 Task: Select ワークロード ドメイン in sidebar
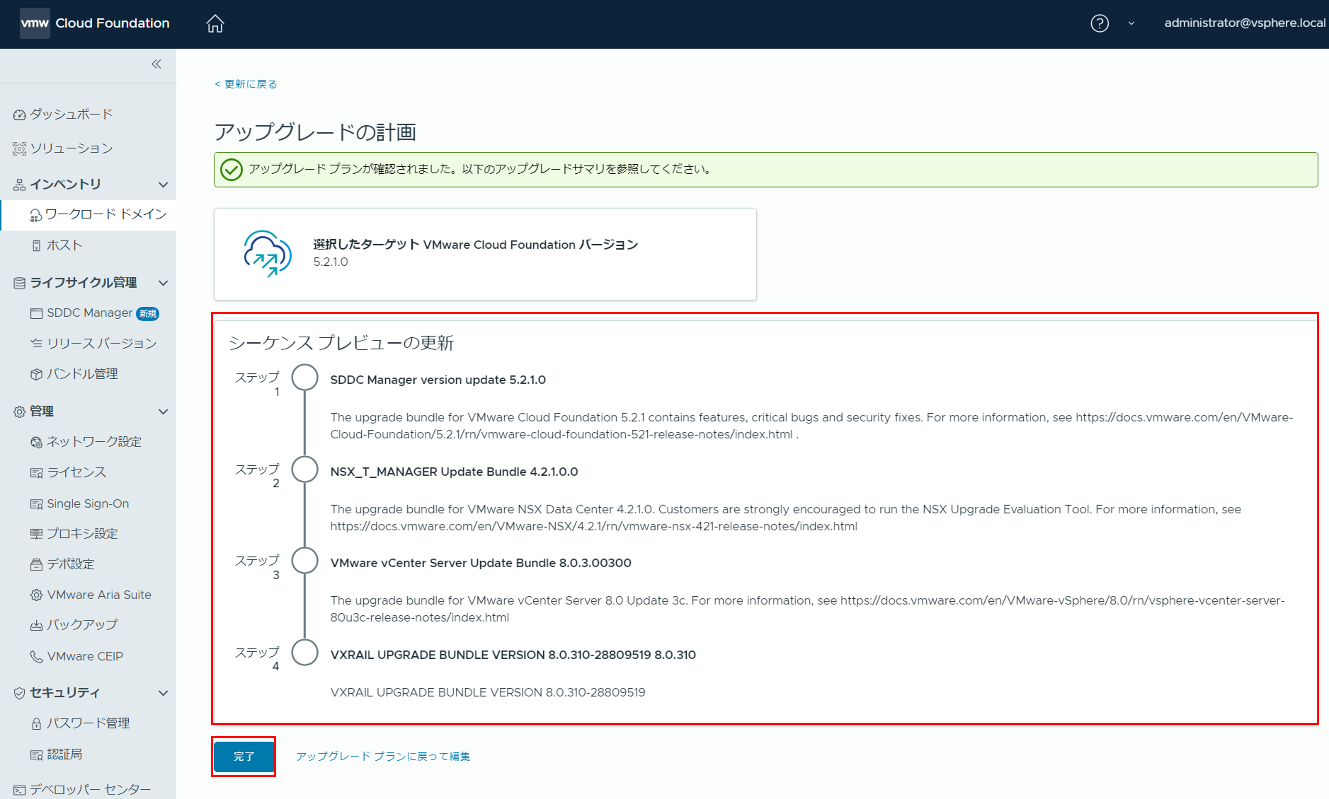pos(106,214)
